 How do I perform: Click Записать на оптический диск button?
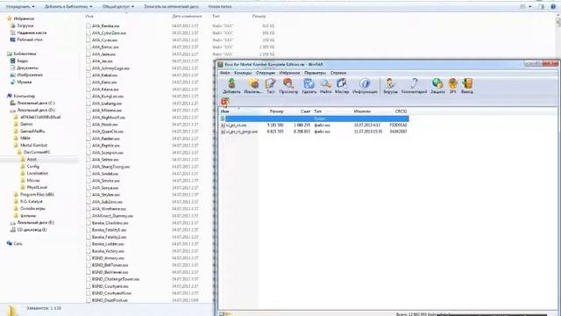pyautogui.click(x=171, y=6)
